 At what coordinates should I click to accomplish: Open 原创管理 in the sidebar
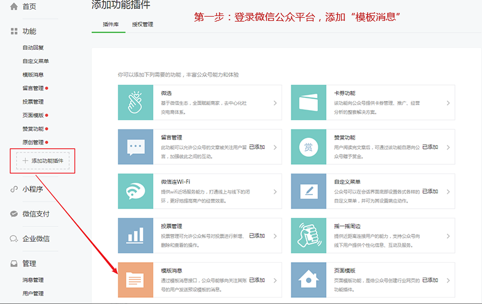(x=33, y=143)
